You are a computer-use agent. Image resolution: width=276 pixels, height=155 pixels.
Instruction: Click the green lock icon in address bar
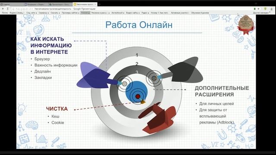pyautogui.click(x=254, y=9)
